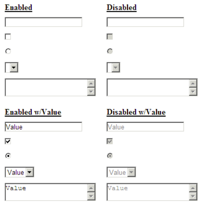This screenshot has width=203, height=207.
Task: Open the empty dropdown under Enabled
Action: click(12, 67)
